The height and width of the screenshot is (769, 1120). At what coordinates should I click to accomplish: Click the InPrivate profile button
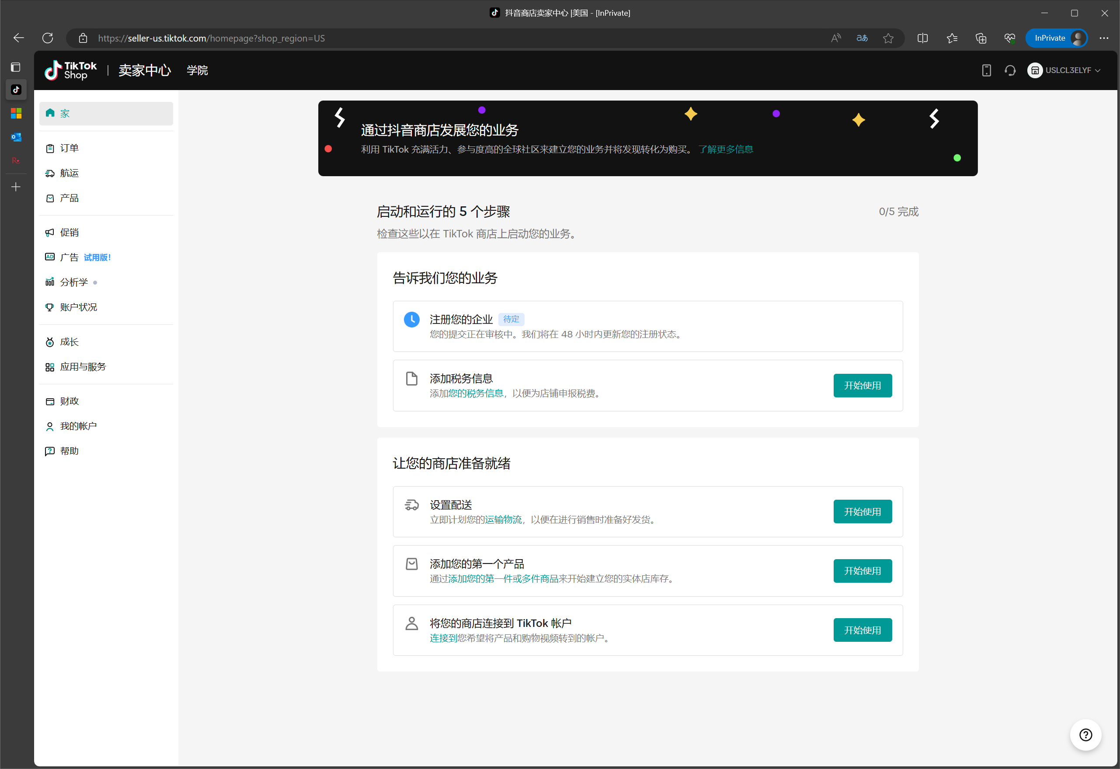click(x=1056, y=38)
